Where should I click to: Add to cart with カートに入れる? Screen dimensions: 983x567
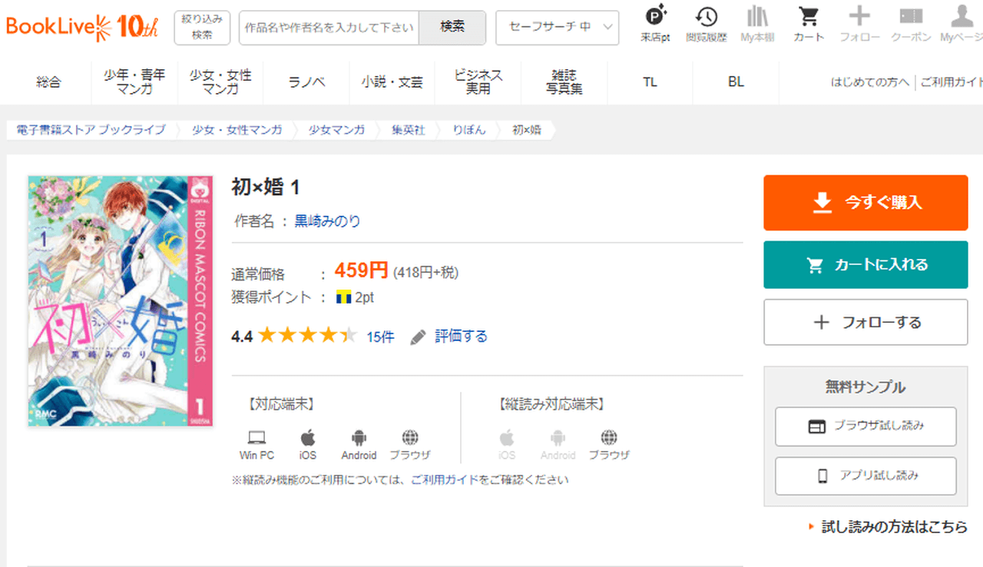pyautogui.click(x=866, y=265)
